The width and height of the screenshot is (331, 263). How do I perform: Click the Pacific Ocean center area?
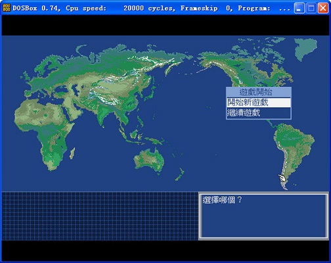[x=192, y=123]
